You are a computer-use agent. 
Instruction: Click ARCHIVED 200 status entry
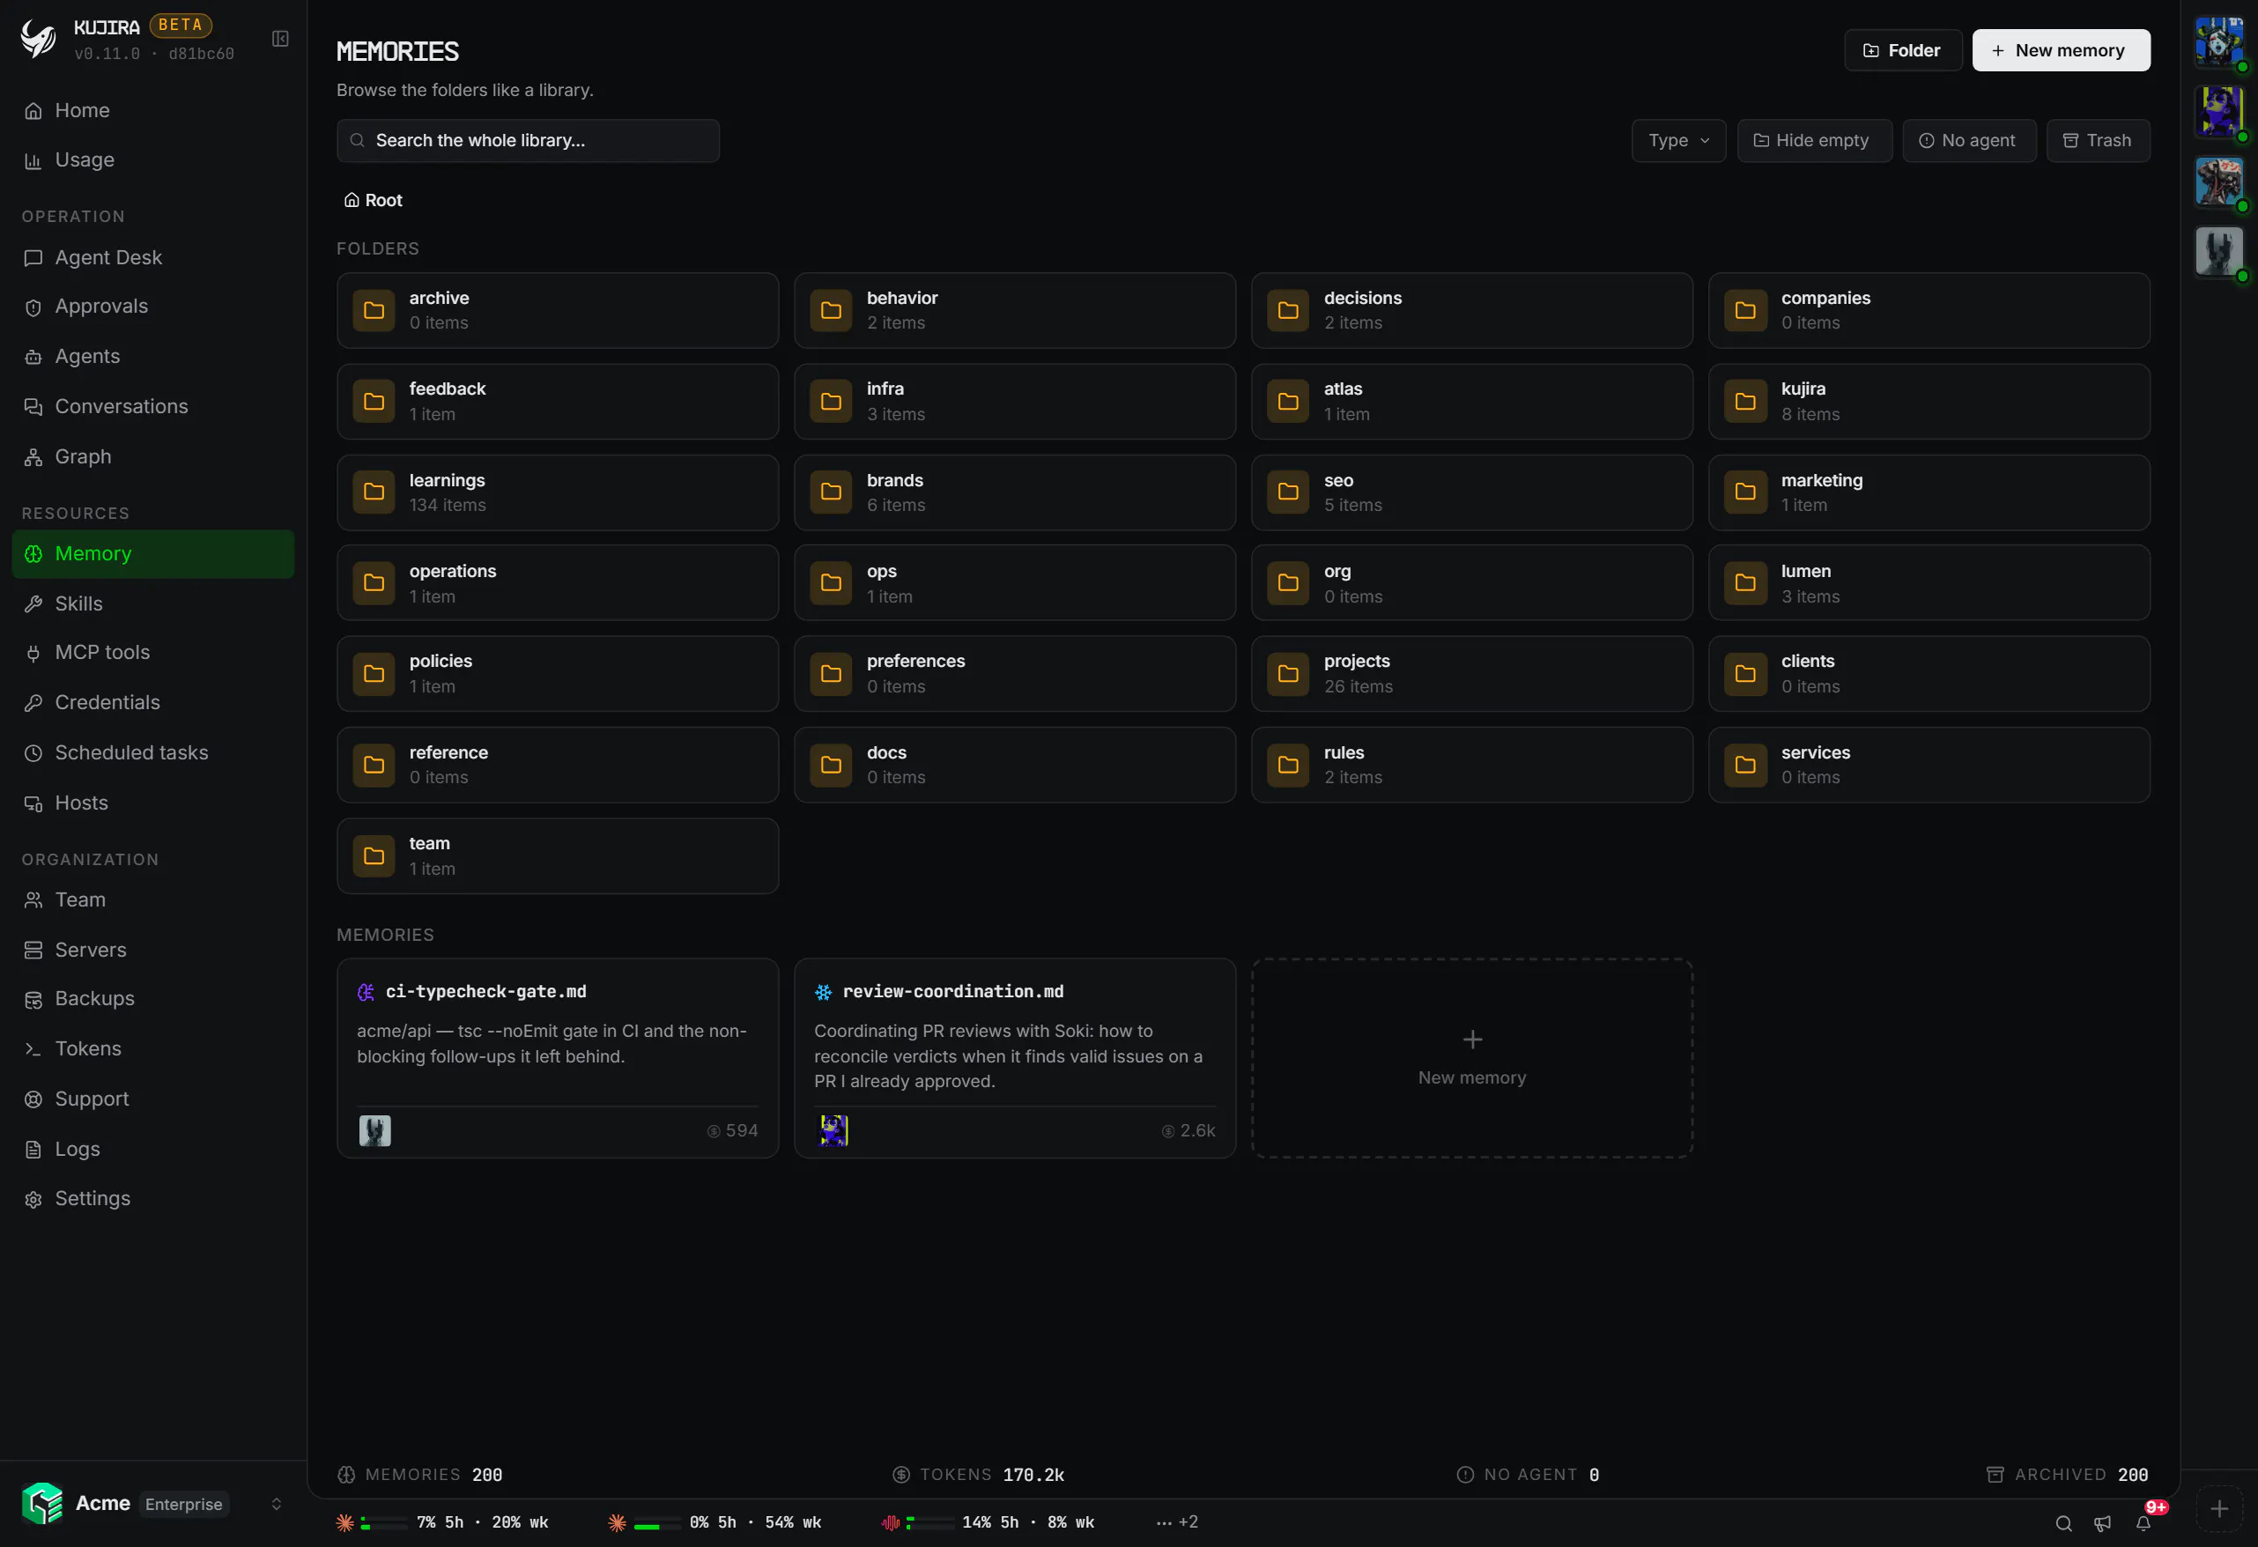tap(2067, 1474)
